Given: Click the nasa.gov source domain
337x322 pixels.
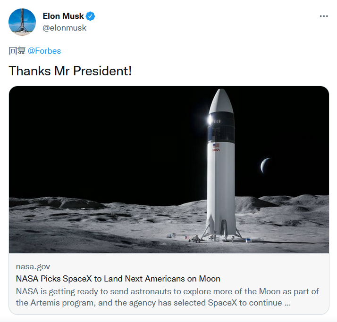Looking at the screenshot, I should [33, 266].
